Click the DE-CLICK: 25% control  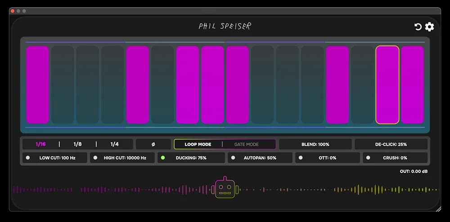391,144
